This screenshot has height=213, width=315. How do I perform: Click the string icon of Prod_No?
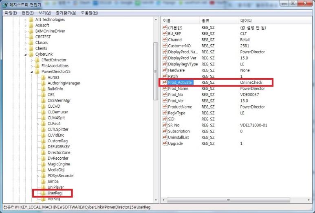165,95
